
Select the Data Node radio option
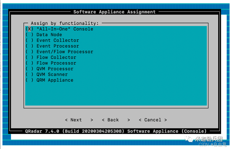pos(44,35)
